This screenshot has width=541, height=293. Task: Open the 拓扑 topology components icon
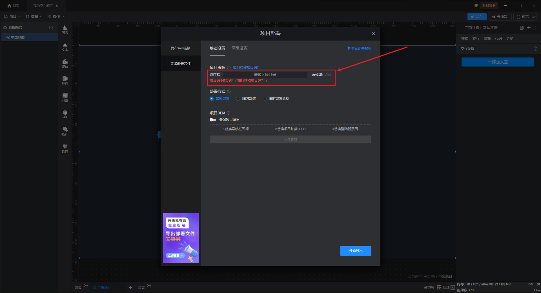click(65, 131)
